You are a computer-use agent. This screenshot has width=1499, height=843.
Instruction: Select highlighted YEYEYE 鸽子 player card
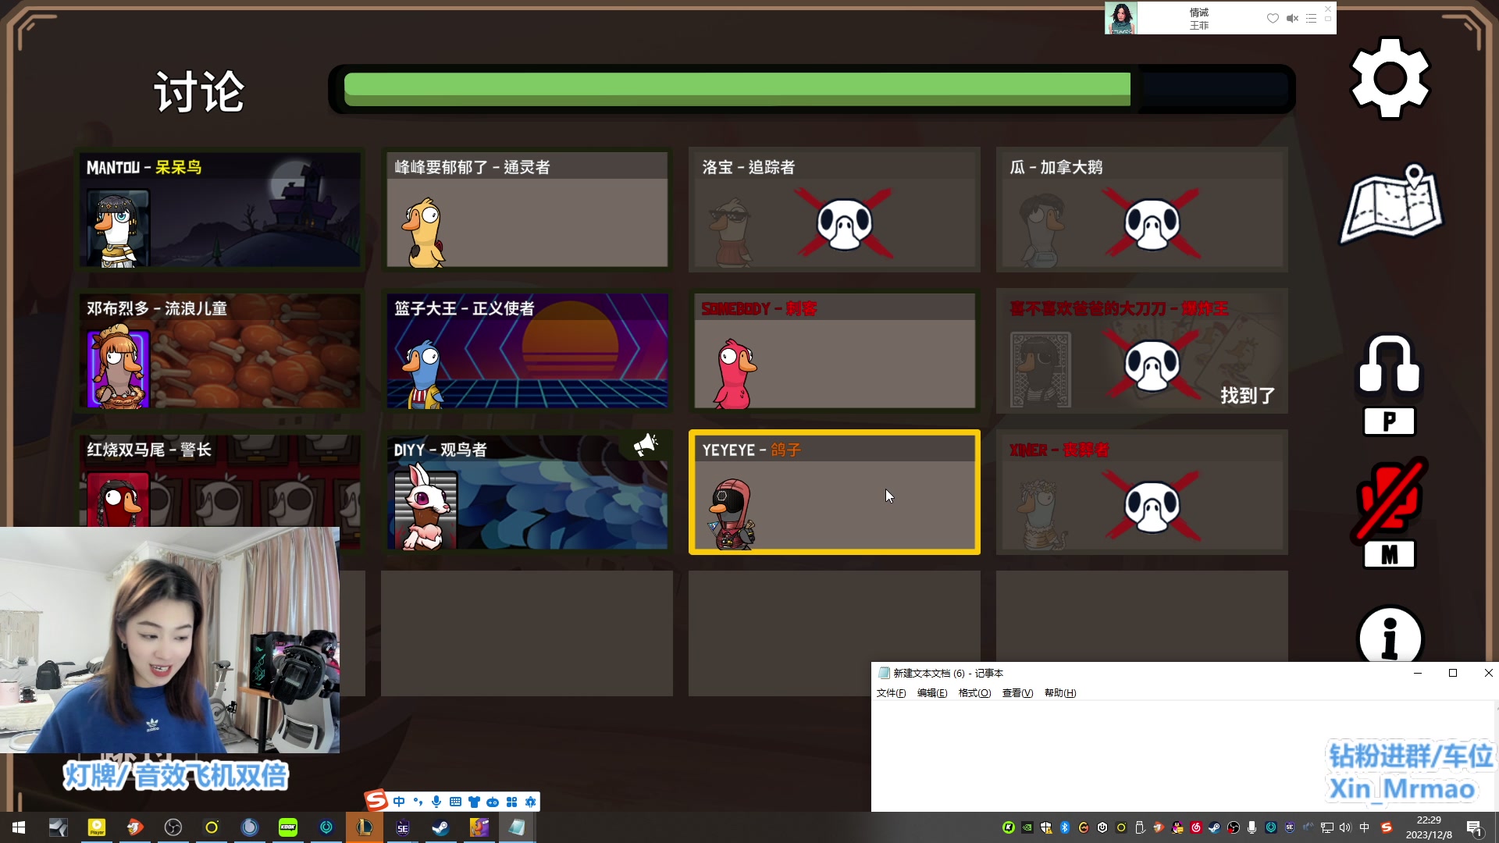(835, 492)
